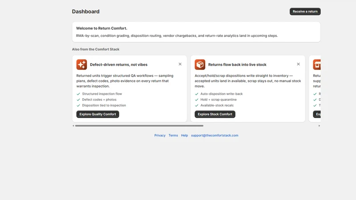The height and width of the screenshot is (200, 356).
Task: Dismiss the Returns flow back into live stock card
Action: point(298,64)
